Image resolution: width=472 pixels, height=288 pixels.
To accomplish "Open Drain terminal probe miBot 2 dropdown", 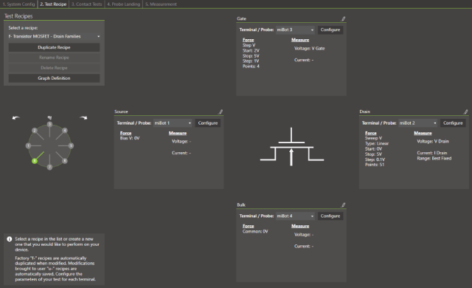I will 418,123.
